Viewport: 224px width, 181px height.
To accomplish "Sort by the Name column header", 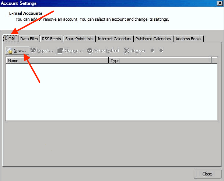I will click(x=57, y=61).
